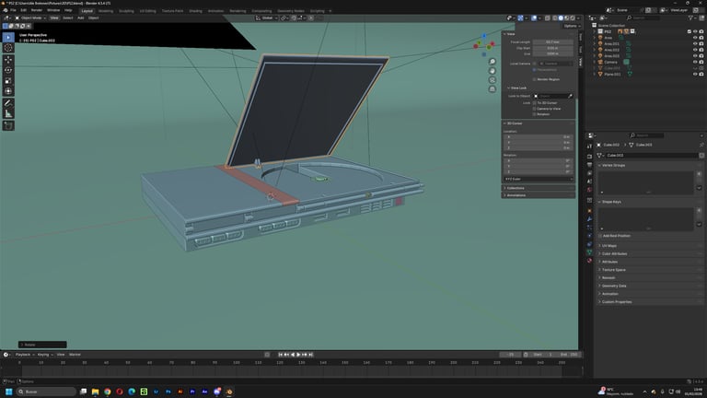
Task: Enable Lock To 3D Cursor checkbox
Action: (534, 103)
